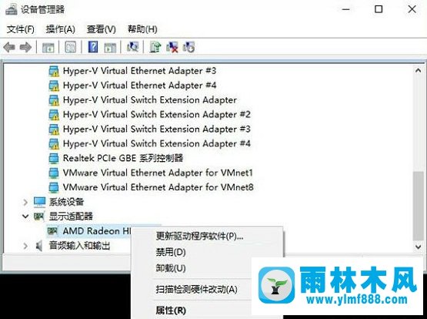Collapse the 显示适配器 tree node

[x=25, y=217]
